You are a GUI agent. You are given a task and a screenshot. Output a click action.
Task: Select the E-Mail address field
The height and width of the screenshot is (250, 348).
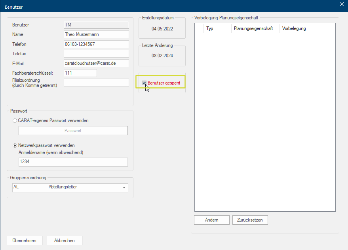click(96, 63)
